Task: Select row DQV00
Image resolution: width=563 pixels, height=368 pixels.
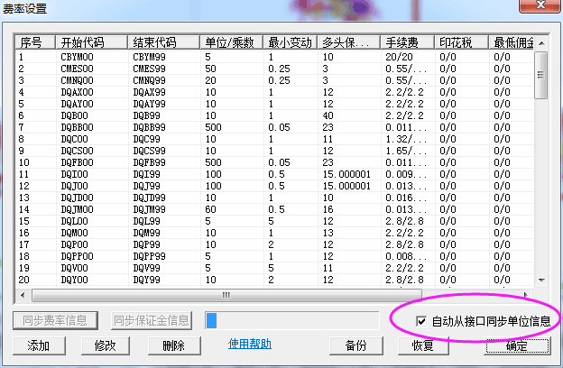Action: point(274,268)
